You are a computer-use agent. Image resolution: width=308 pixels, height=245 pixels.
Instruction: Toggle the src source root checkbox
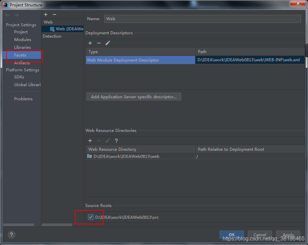(x=90, y=217)
